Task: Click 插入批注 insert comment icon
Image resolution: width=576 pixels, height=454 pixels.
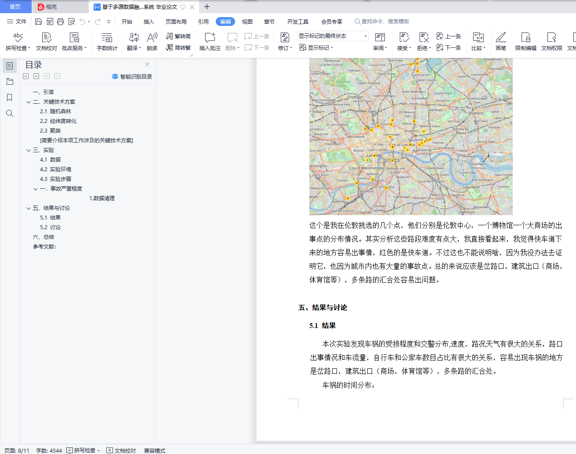Action: coord(210,38)
